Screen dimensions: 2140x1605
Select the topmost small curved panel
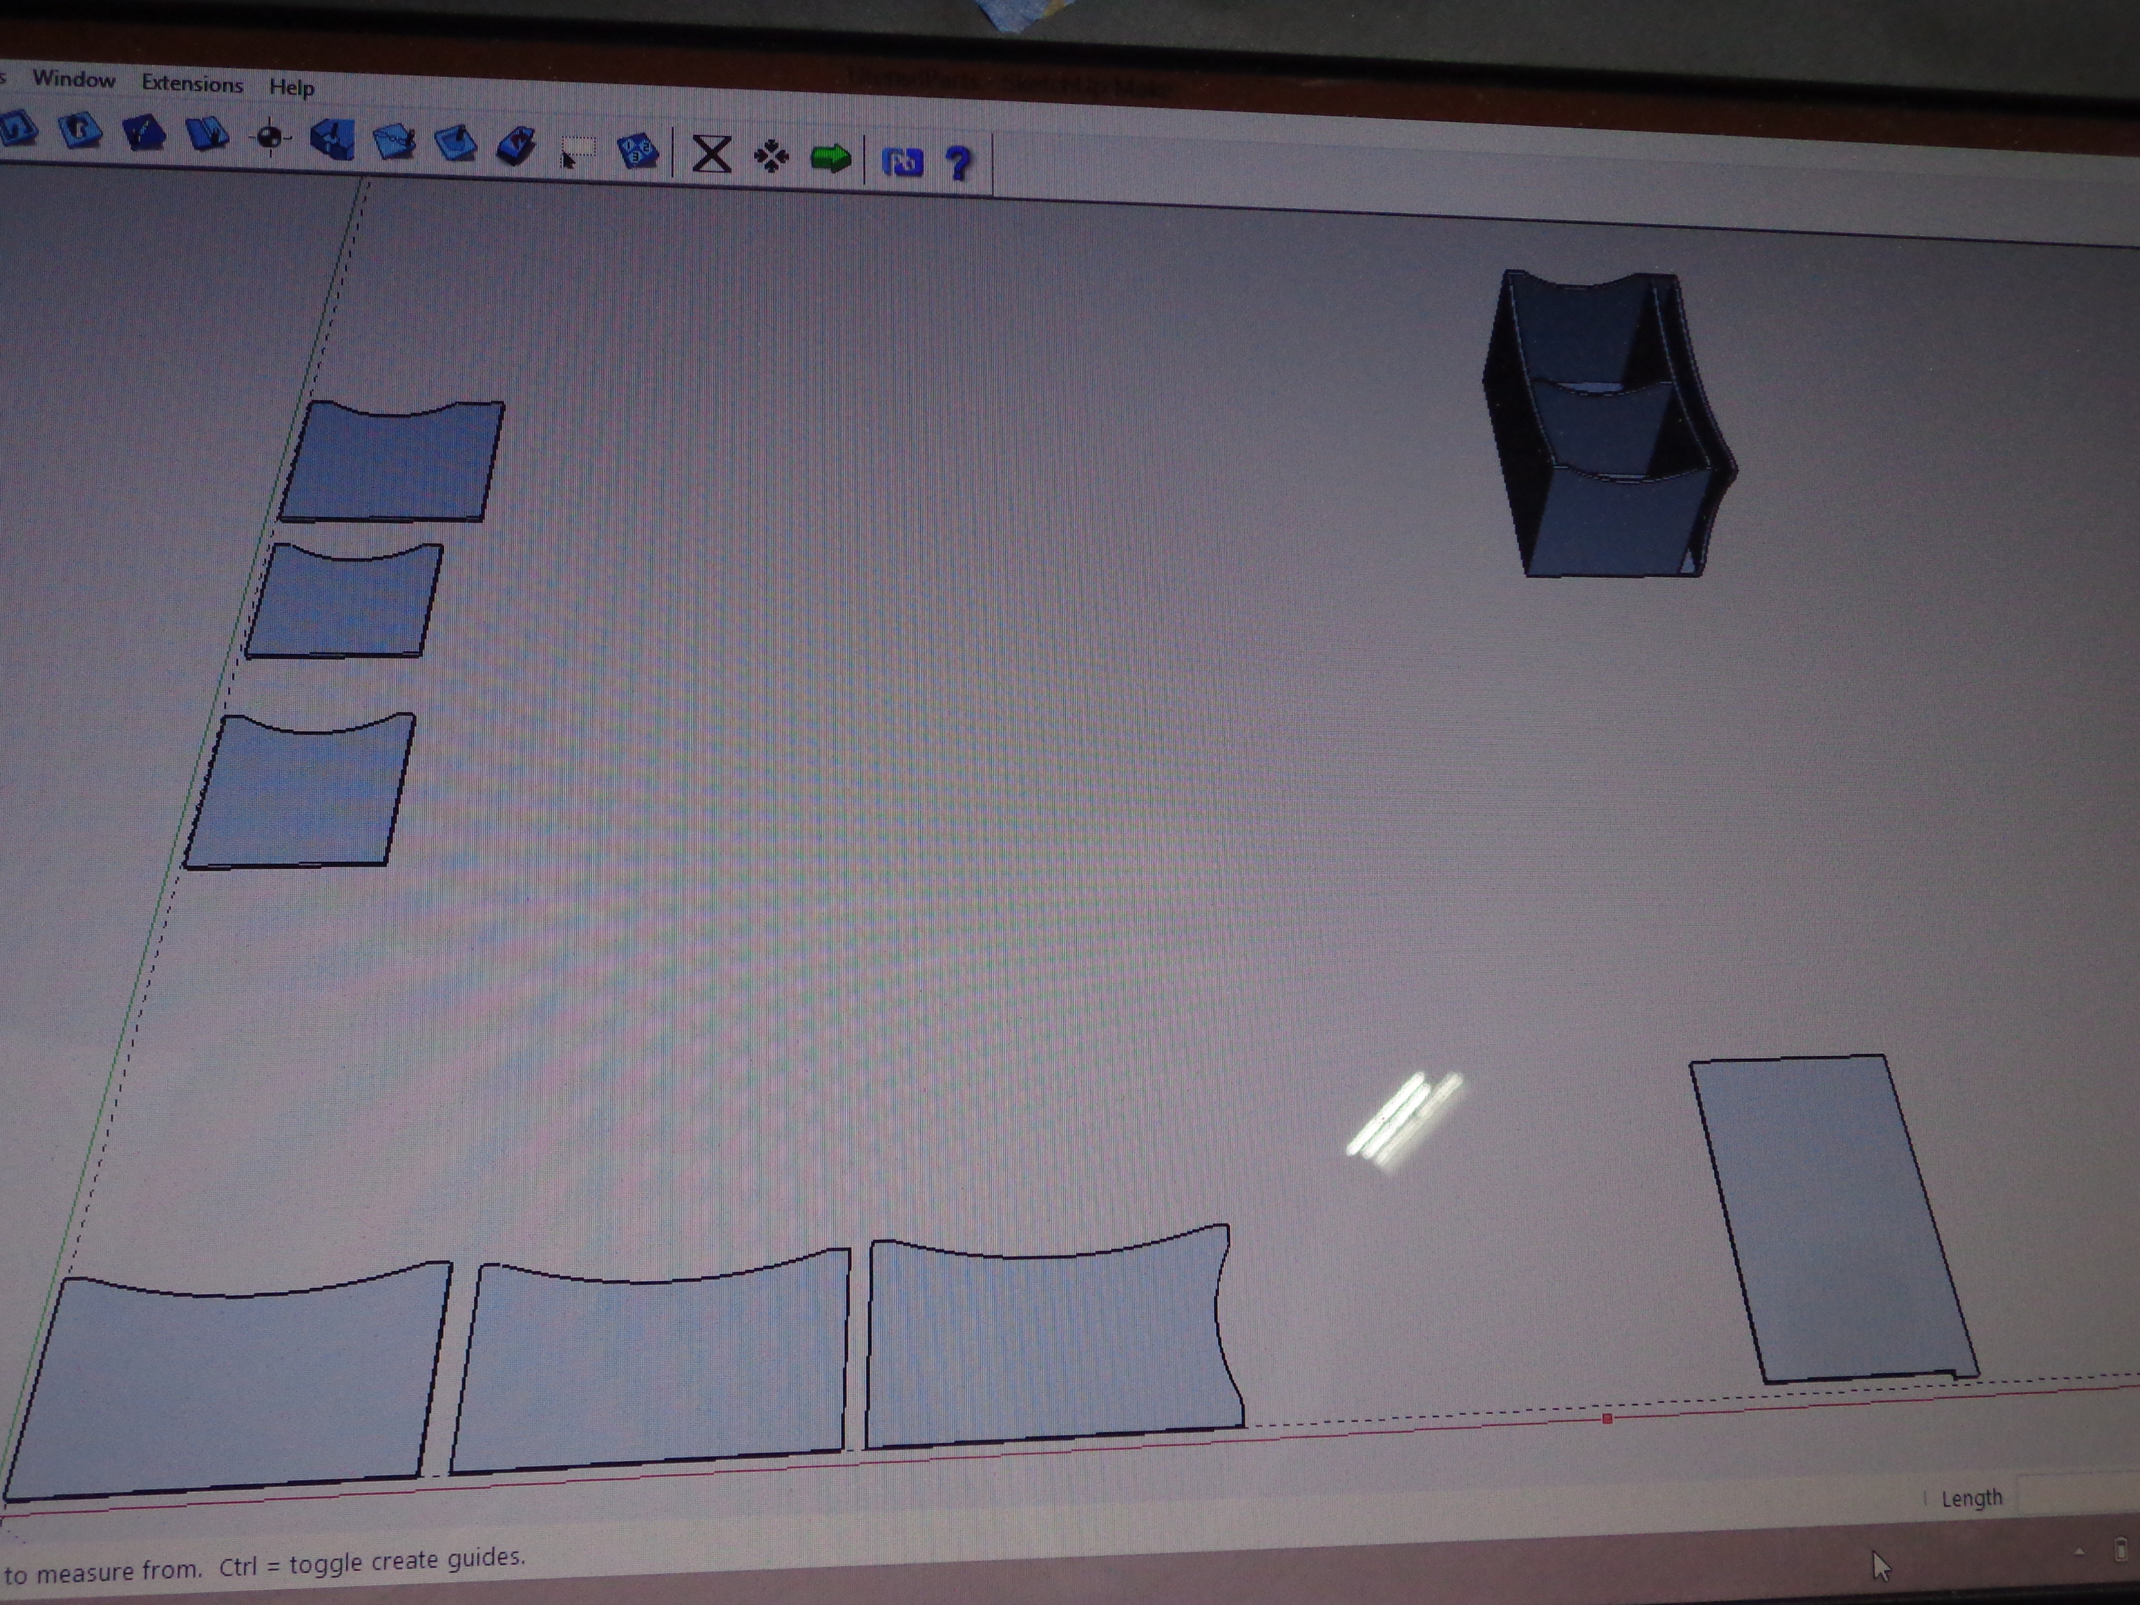pos(392,465)
